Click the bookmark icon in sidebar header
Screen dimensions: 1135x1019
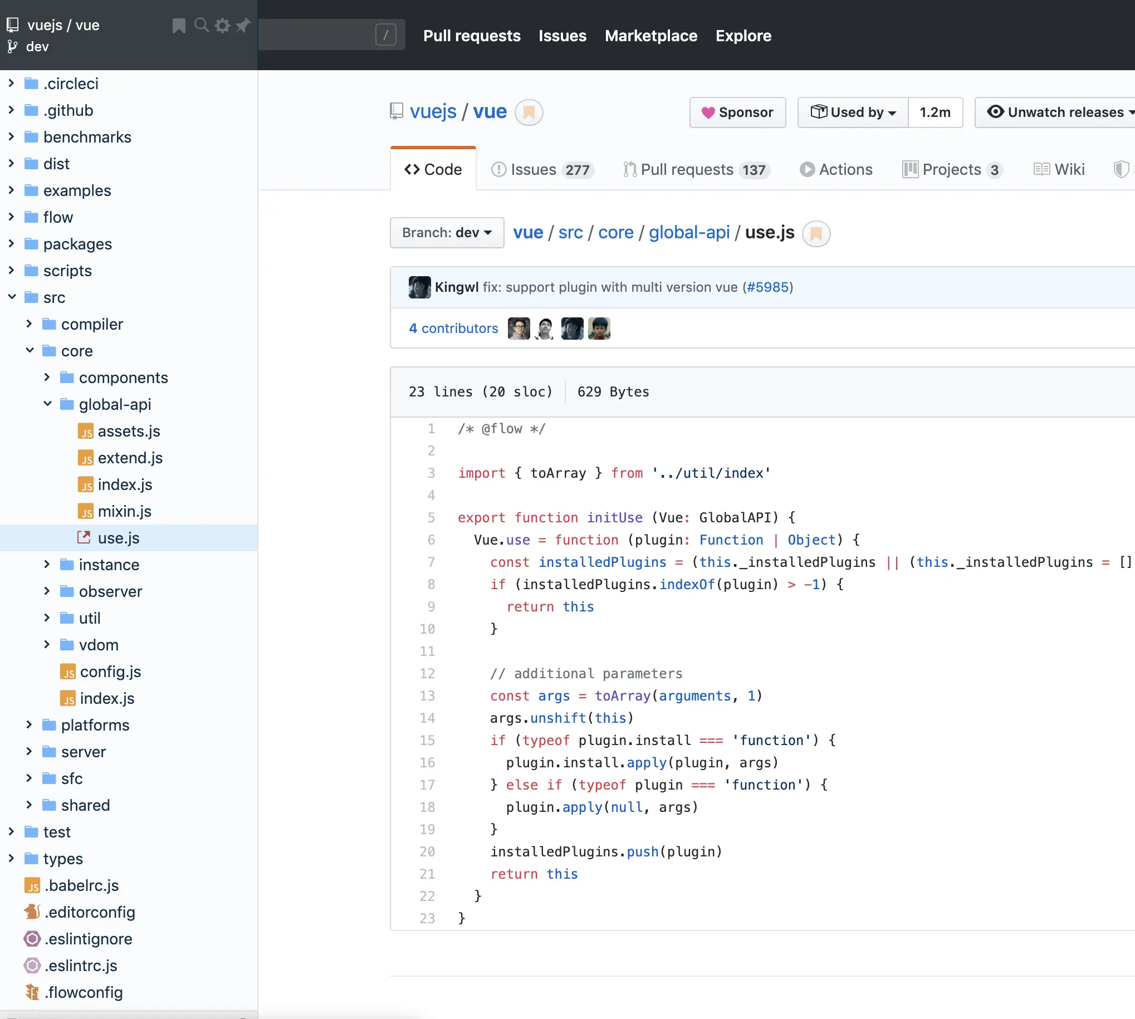[x=179, y=25]
